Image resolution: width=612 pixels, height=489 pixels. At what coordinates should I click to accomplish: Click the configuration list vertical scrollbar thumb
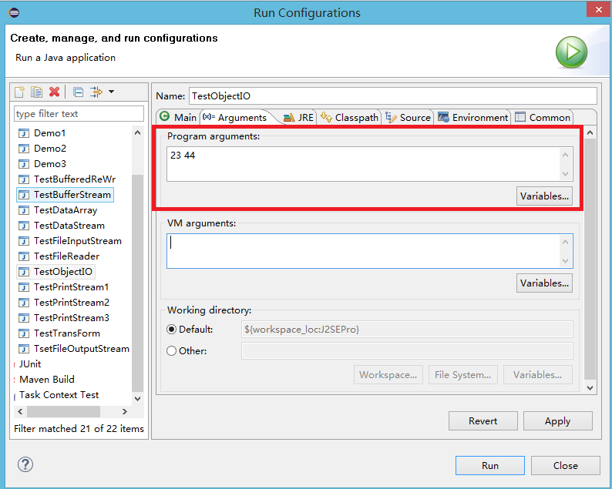coord(138,283)
